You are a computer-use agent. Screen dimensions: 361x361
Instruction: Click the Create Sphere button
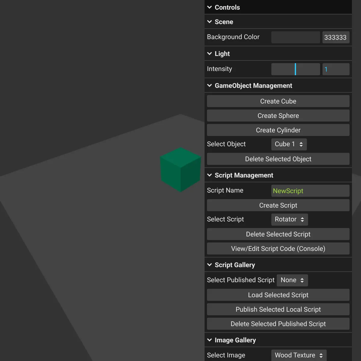(x=278, y=116)
